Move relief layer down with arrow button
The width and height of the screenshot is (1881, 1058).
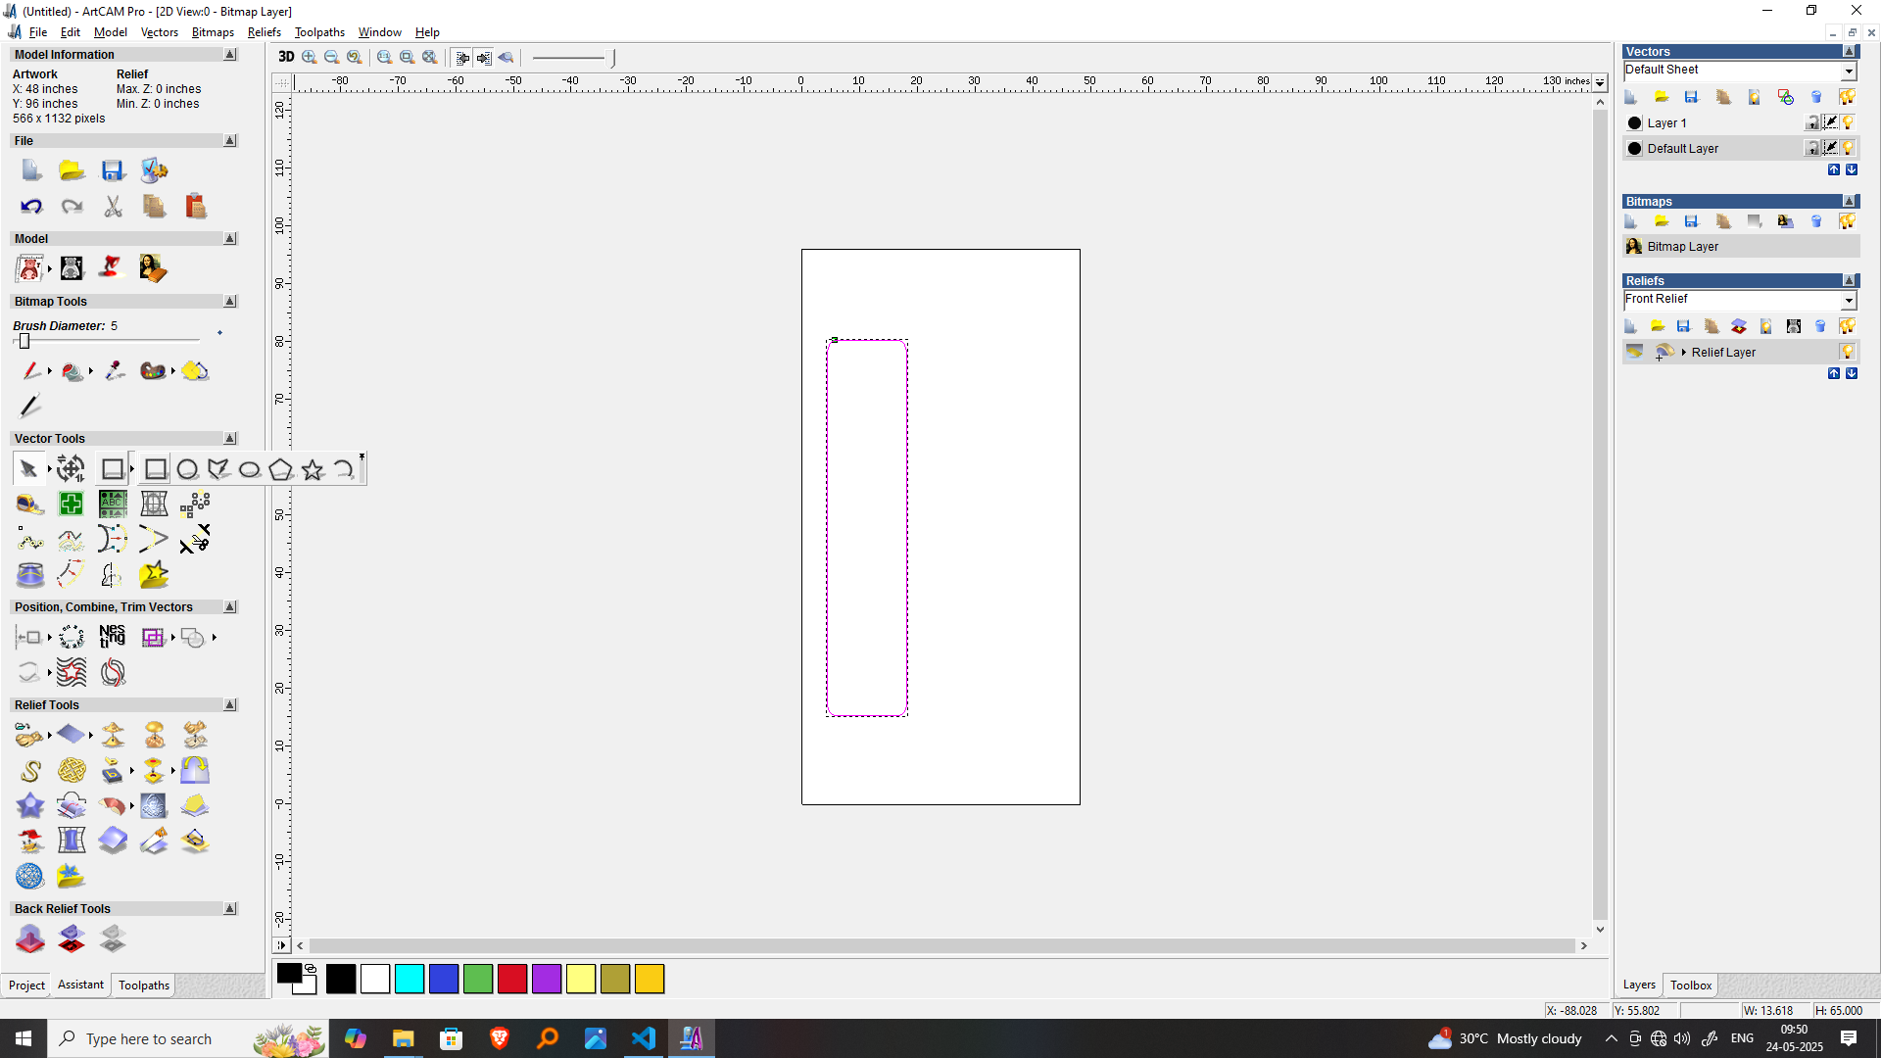(x=1852, y=373)
